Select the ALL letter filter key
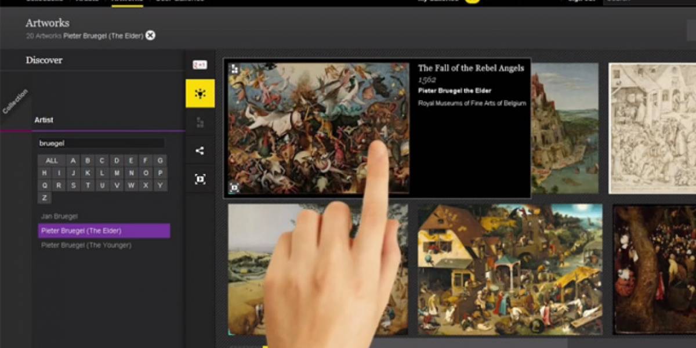 coord(52,161)
